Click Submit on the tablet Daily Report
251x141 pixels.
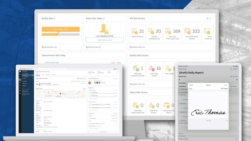pyautogui.click(x=235, y=69)
